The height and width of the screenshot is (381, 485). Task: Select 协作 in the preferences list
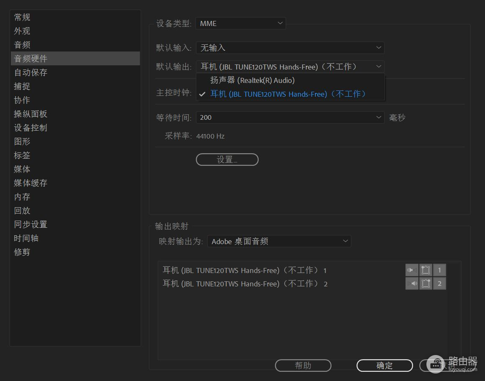click(75, 100)
